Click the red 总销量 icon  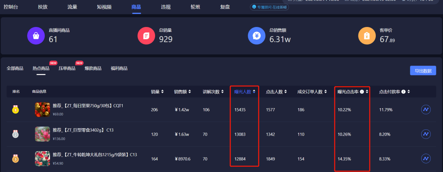(146, 36)
